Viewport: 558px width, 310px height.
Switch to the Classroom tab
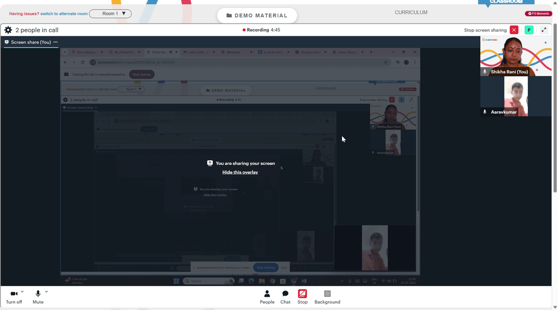click(x=506, y=2)
